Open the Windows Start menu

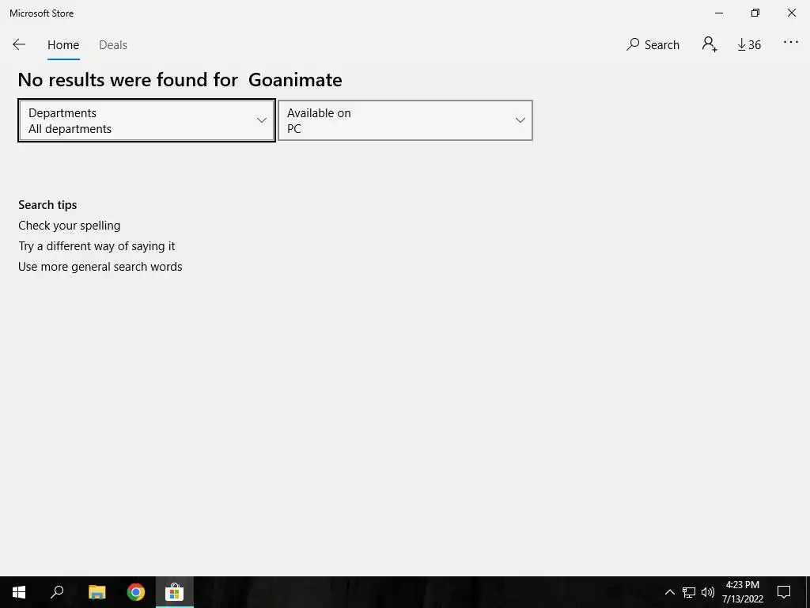pos(19,592)
